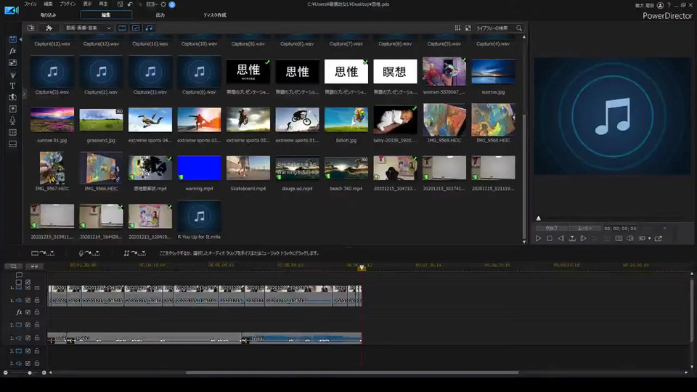Click the Stop button in preview controls
This screenshot has height=392, width=697.
[x=550, y=238]
